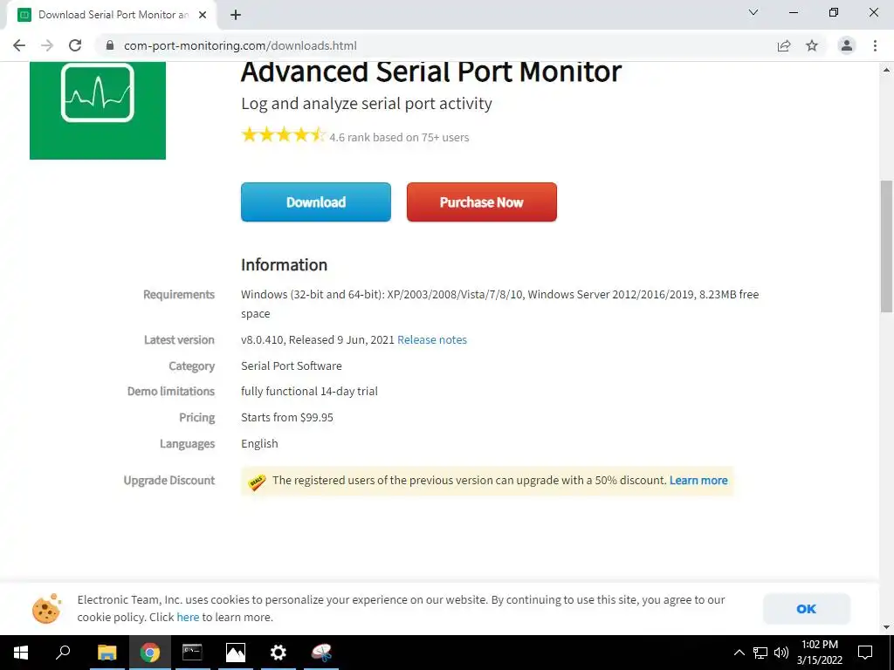Viewport: 894px width, 670px height.
Task: Show hidden system tray icons
Action: coord(739,653)
